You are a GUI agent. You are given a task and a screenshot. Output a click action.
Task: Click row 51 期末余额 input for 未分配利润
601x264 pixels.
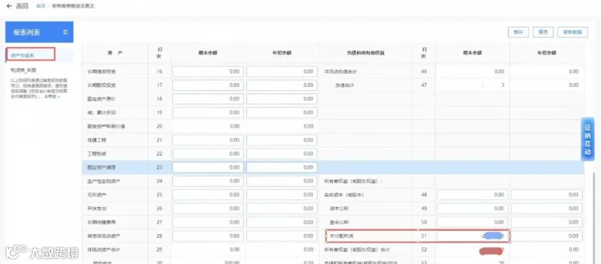pyautogui.click(x=472, y=236)
